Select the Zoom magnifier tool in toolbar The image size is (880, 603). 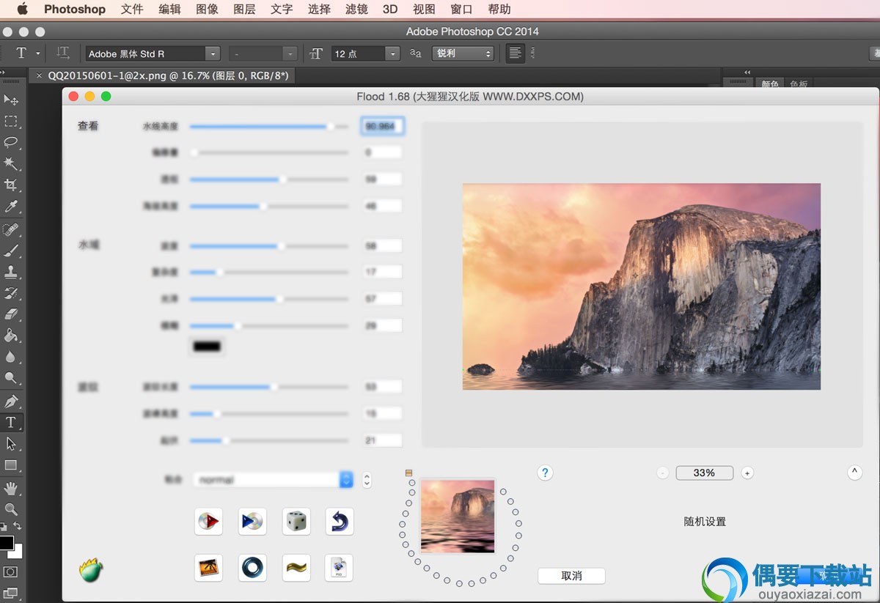11,509
